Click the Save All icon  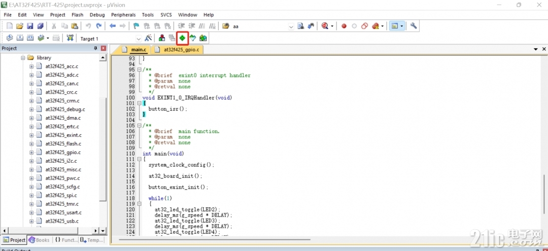click(x=40, y=26)
